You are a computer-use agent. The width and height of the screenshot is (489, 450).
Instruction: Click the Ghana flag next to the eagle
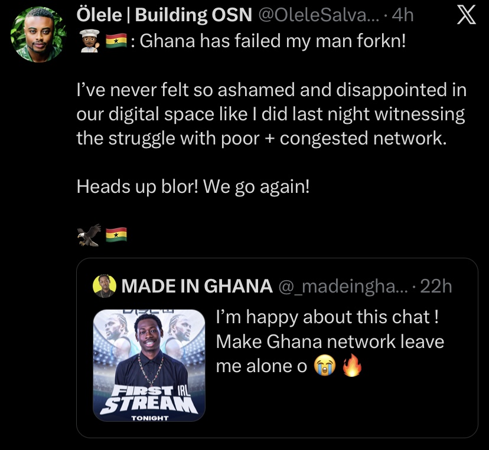116,235
